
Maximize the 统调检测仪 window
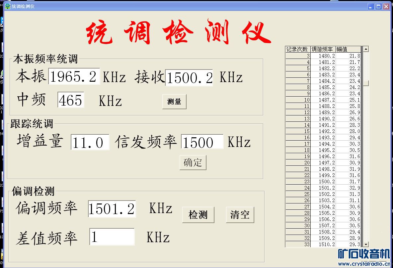pyautogui.click(x=378, y=7)
